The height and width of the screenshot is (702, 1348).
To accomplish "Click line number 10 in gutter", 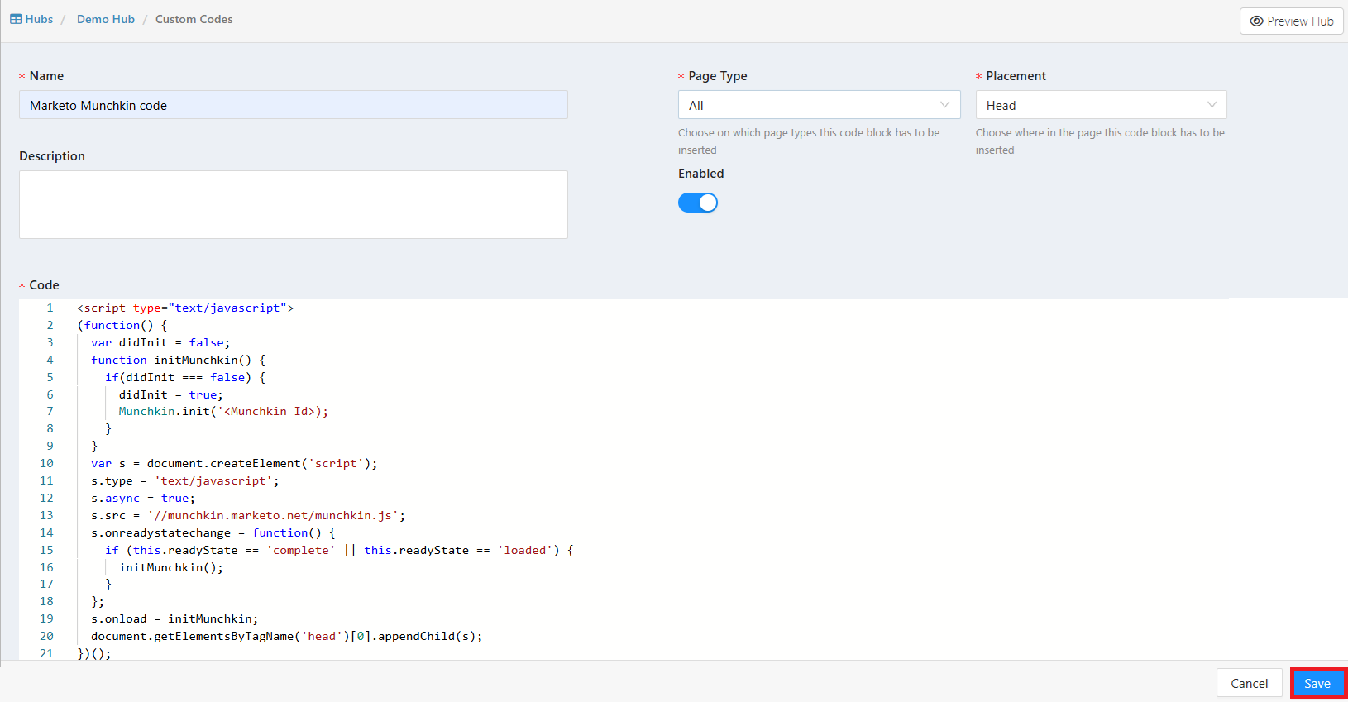I will pyautogui.click(x=46, y=463).
